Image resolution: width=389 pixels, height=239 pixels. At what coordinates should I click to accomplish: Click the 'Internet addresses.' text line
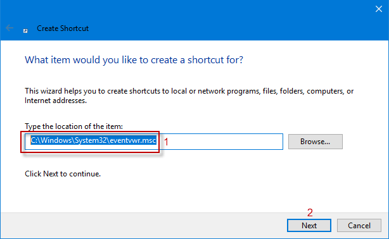(x=56, y=101)
